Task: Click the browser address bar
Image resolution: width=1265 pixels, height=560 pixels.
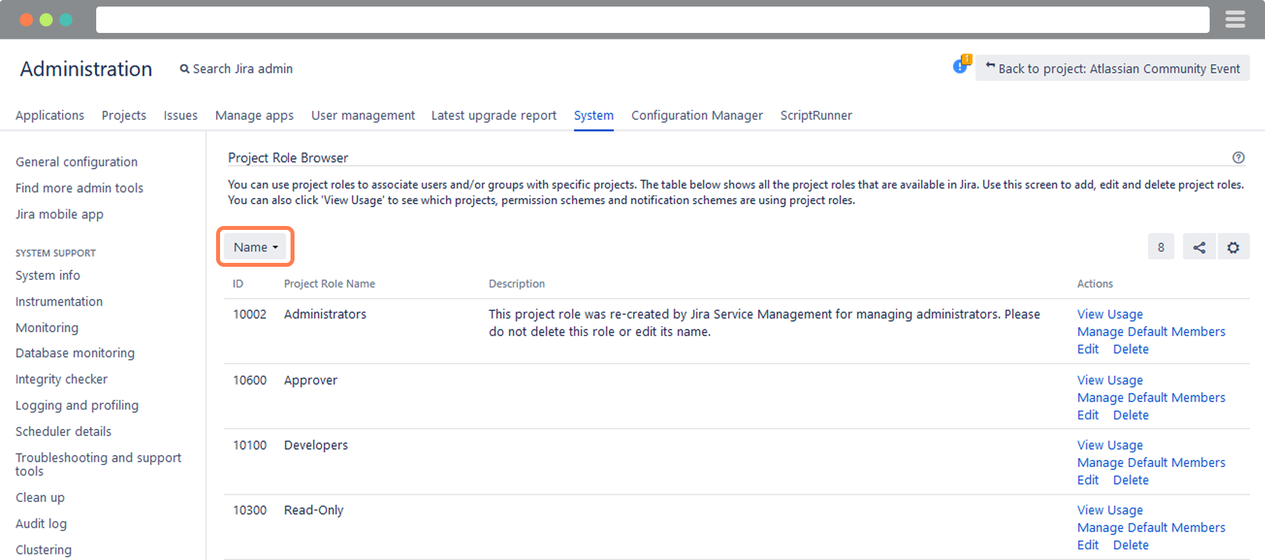Action: click(x=652, y=20)
